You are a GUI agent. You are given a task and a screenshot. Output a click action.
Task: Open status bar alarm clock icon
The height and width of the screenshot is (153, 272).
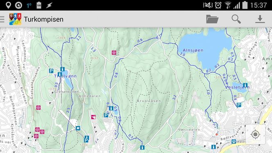click(x=218, y=5)
